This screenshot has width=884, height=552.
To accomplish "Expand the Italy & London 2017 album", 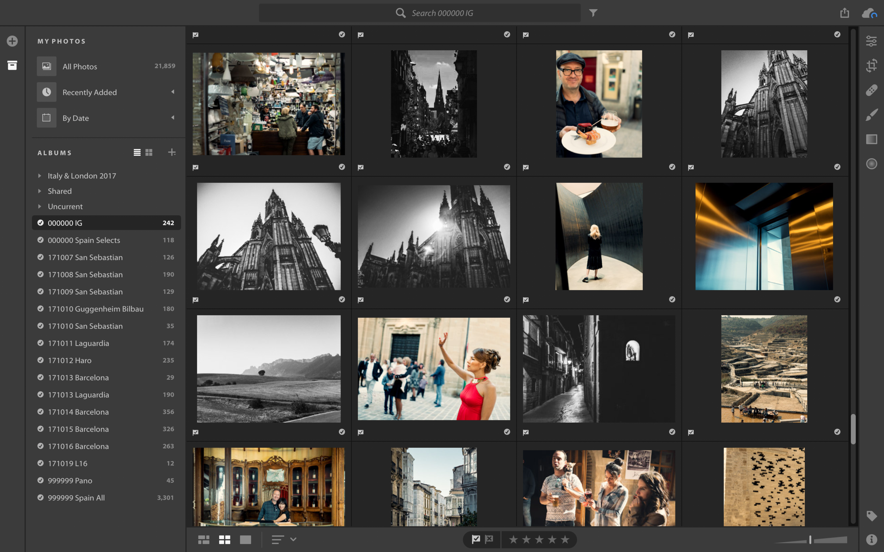I will click(40, 176).
